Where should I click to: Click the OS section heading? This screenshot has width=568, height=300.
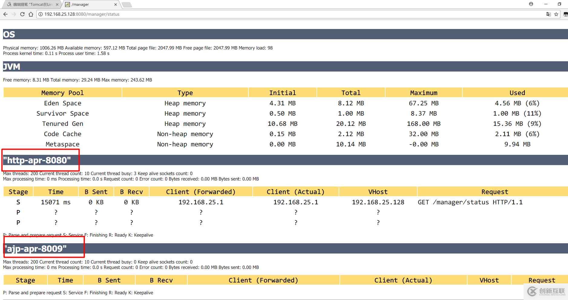point(9,34)
